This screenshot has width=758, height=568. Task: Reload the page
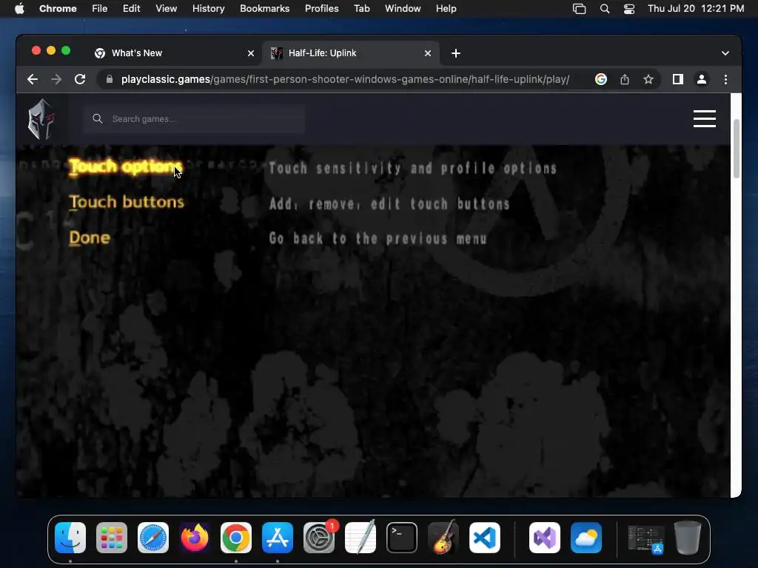[80, 79]
